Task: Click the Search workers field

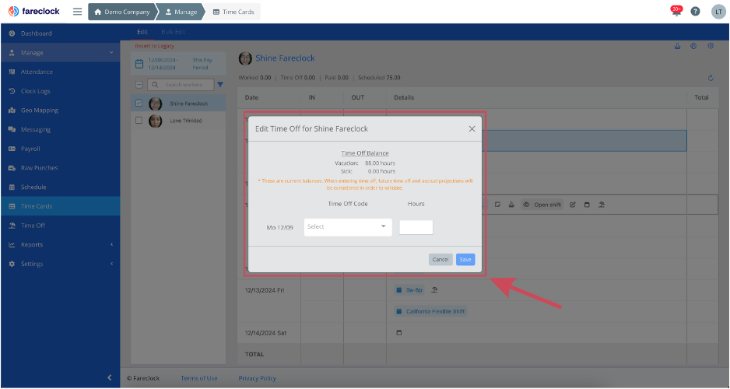Action: pyautogui.click(x=181, y=85)
